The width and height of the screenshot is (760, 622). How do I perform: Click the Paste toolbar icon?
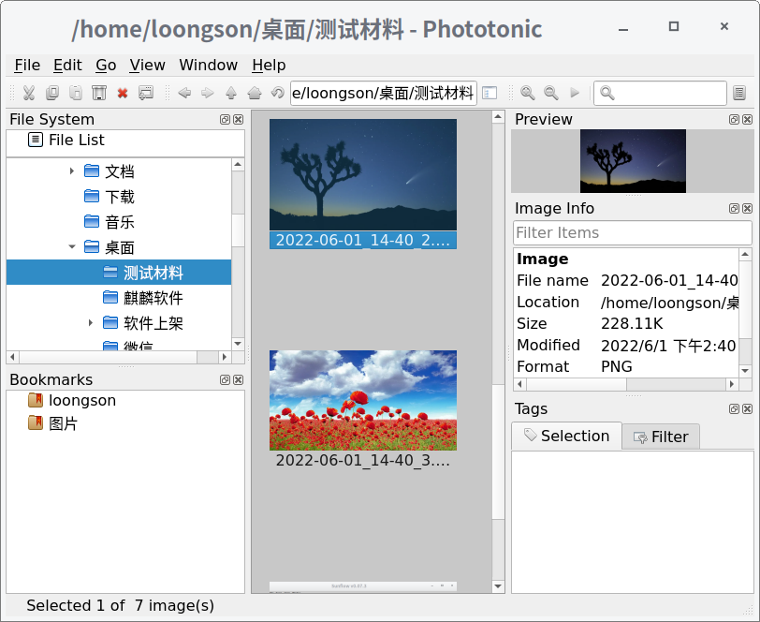coord(76,93)
